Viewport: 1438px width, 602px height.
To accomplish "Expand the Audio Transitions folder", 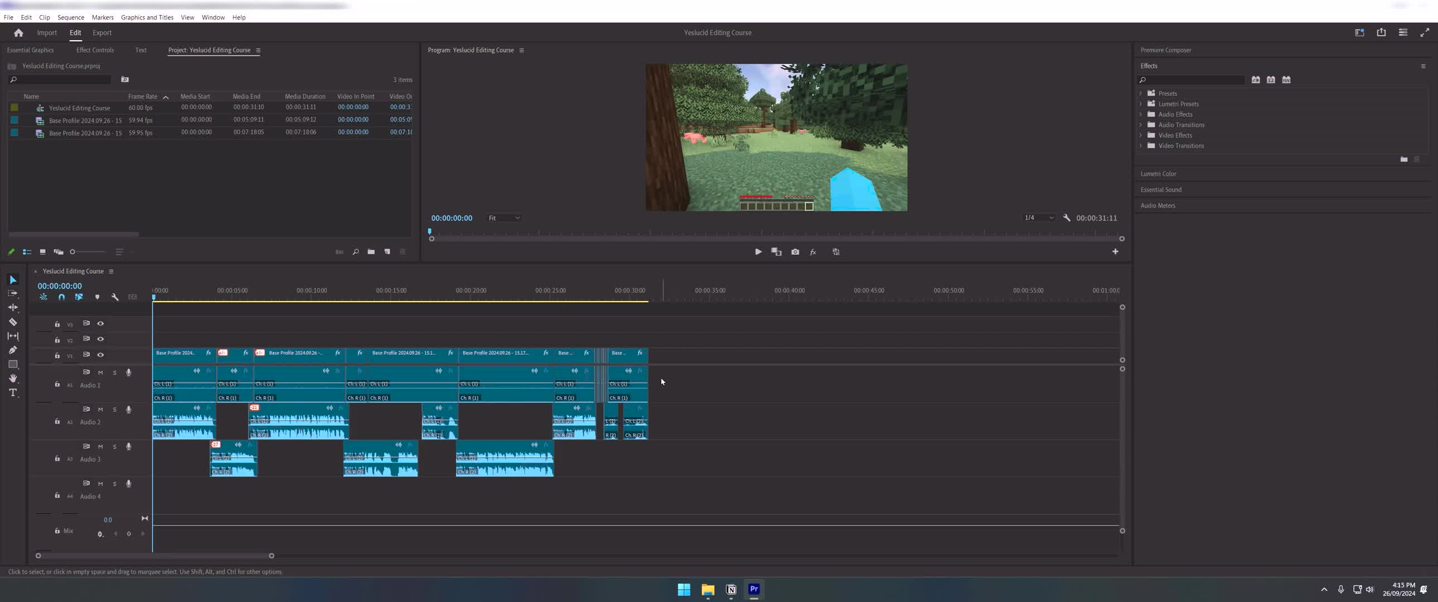I will tap(1140, 124).
